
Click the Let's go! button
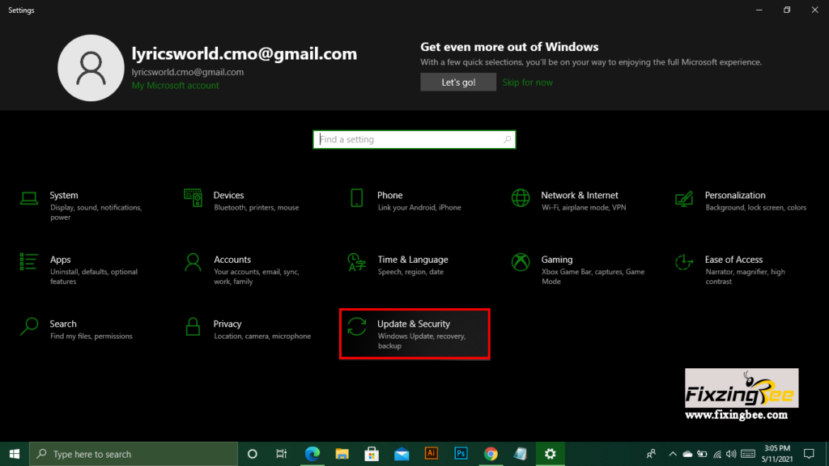tap(458, 82)
